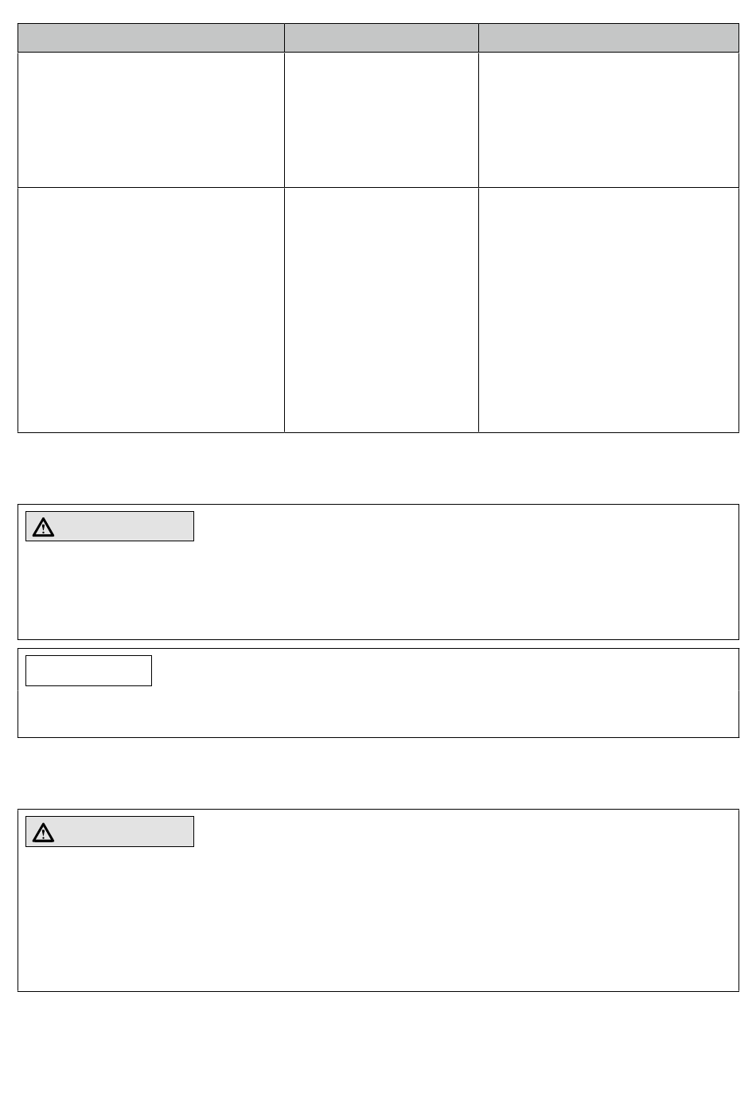The image size is (756, 1101).
Task: Select the first gray header cell of the table
Action: pyautogui.click(x=151, y=38)
